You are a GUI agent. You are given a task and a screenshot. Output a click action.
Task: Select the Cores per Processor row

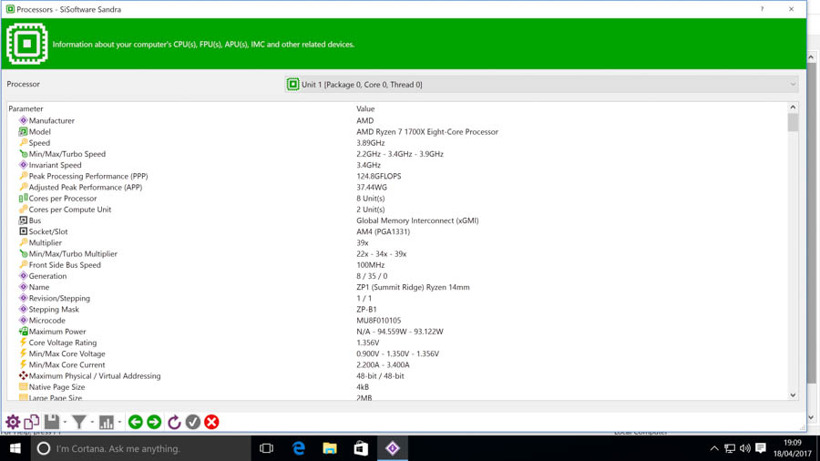coord(397,198)
